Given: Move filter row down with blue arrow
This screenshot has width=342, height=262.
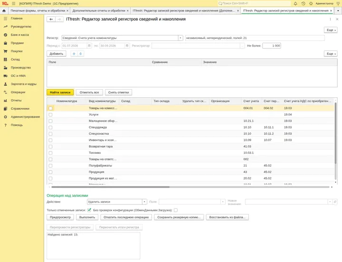Looking at the screenshot, I should [x=80, y=54].
